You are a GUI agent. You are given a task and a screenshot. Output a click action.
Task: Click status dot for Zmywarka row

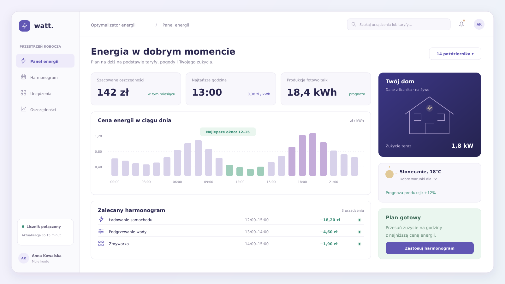point(359,244)
